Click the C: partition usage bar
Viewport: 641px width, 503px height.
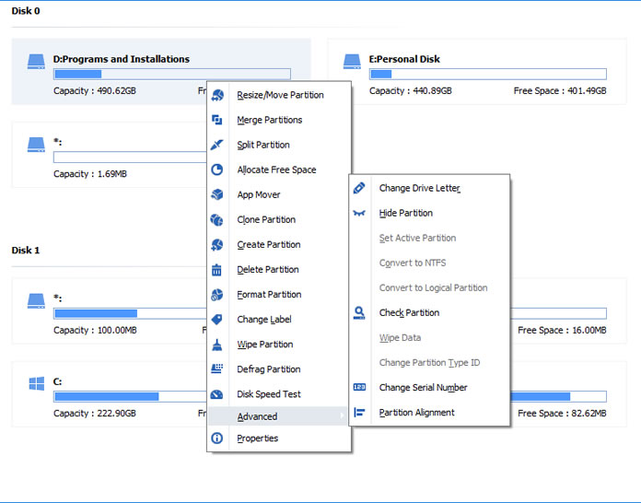130,397
